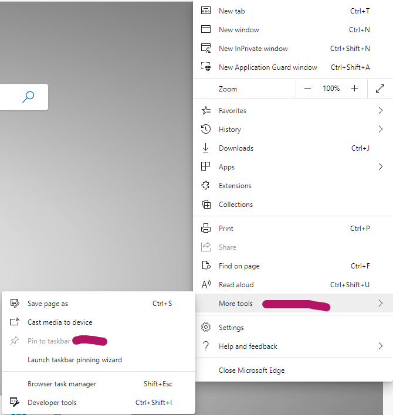Image resolution: width=393 pixels, height=415 pixels.
Task: Click the Read aloud icon
Action: click(x=206, y=284)
